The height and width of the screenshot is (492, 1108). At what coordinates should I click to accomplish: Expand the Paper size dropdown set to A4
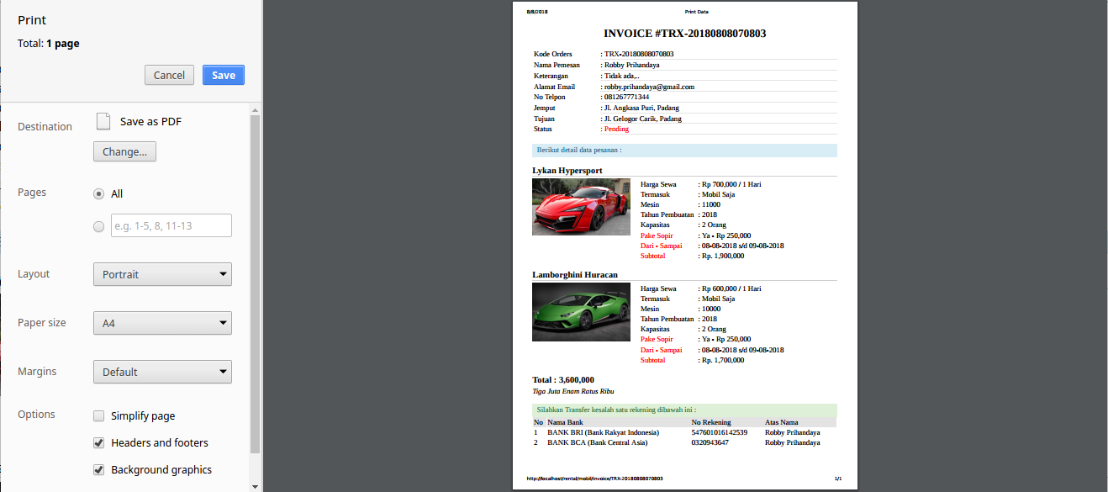tap(162, 323)
